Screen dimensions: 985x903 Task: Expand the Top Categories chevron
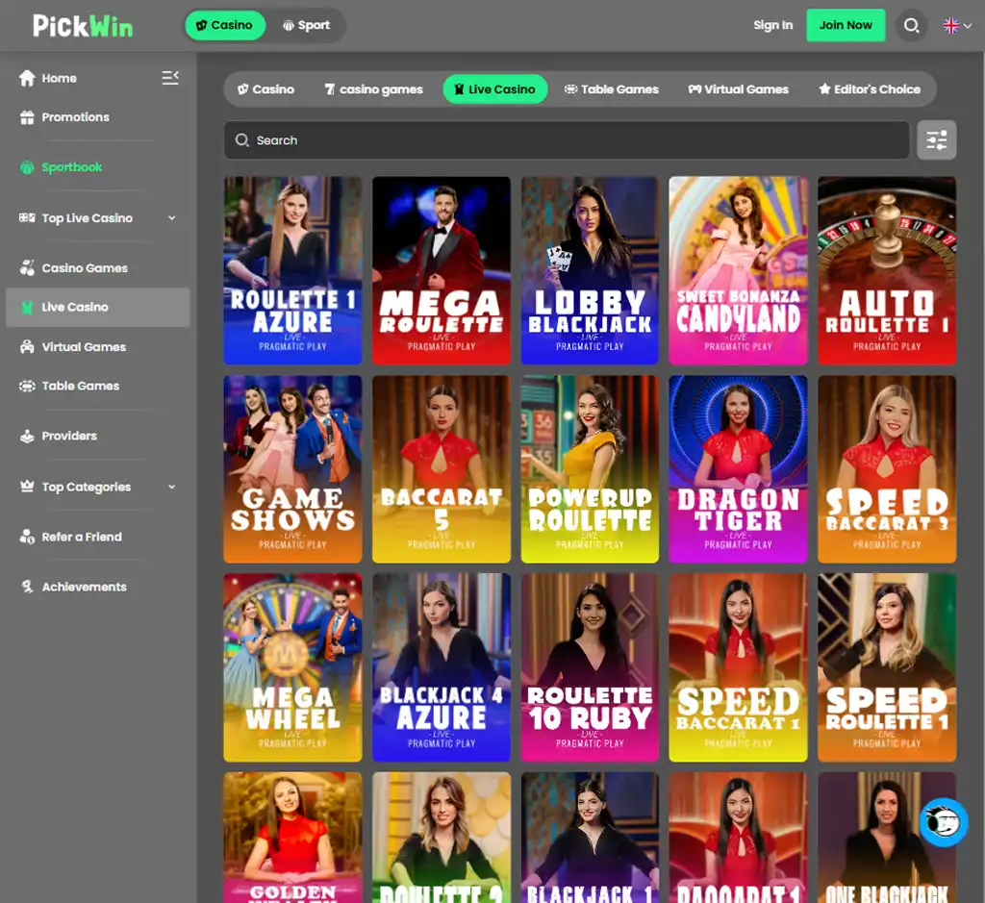coord(172,487)
